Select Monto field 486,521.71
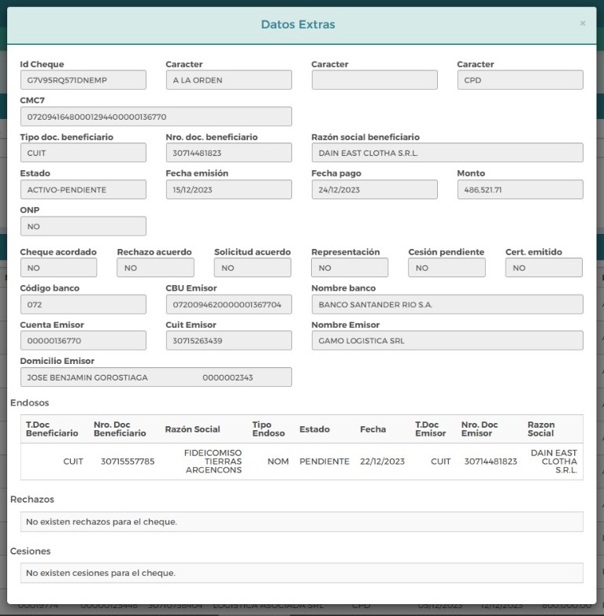This screenshot has width=604, height=616. coord(520,190)
